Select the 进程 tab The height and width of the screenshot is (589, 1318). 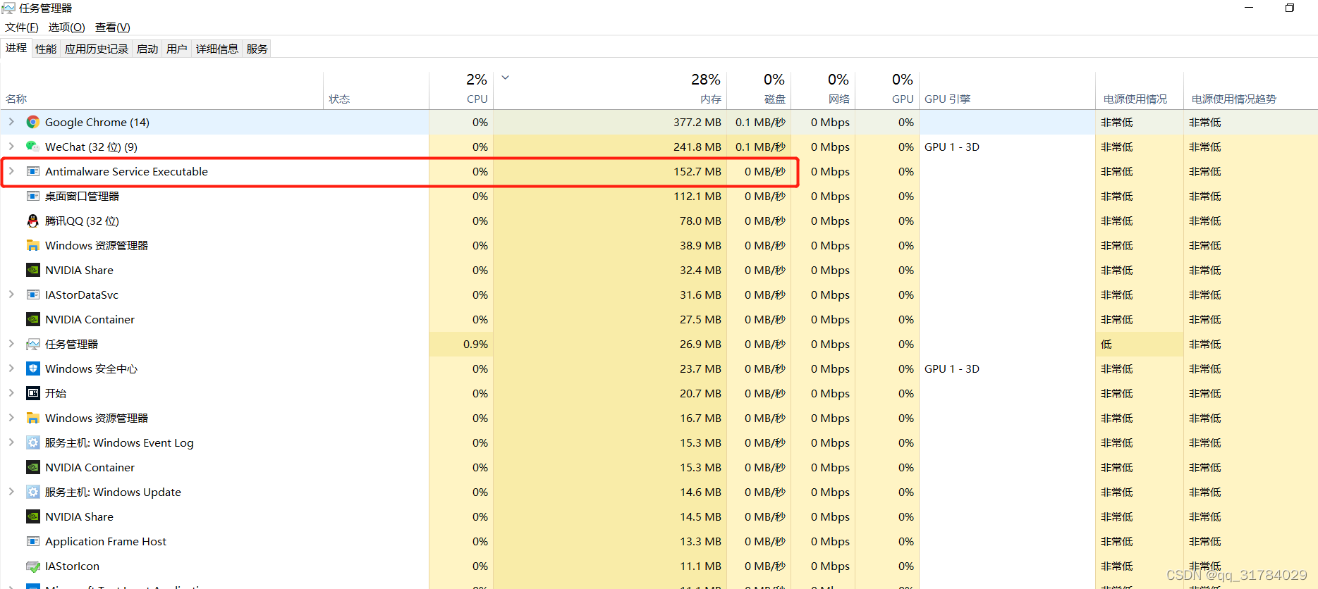[x=16, y=48]
